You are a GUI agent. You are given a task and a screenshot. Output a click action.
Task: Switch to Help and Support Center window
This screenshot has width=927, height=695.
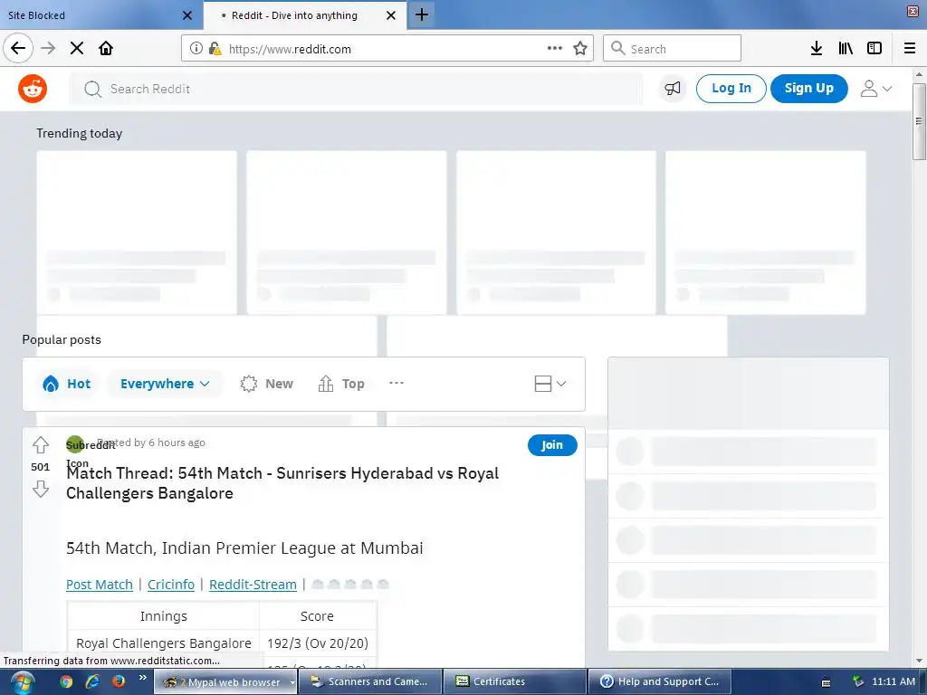tap(659, 681)
